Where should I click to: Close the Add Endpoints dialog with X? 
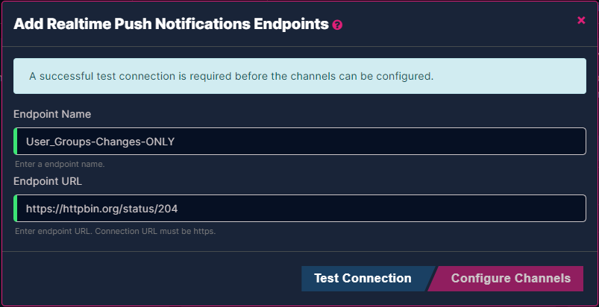tap(581, 20)
